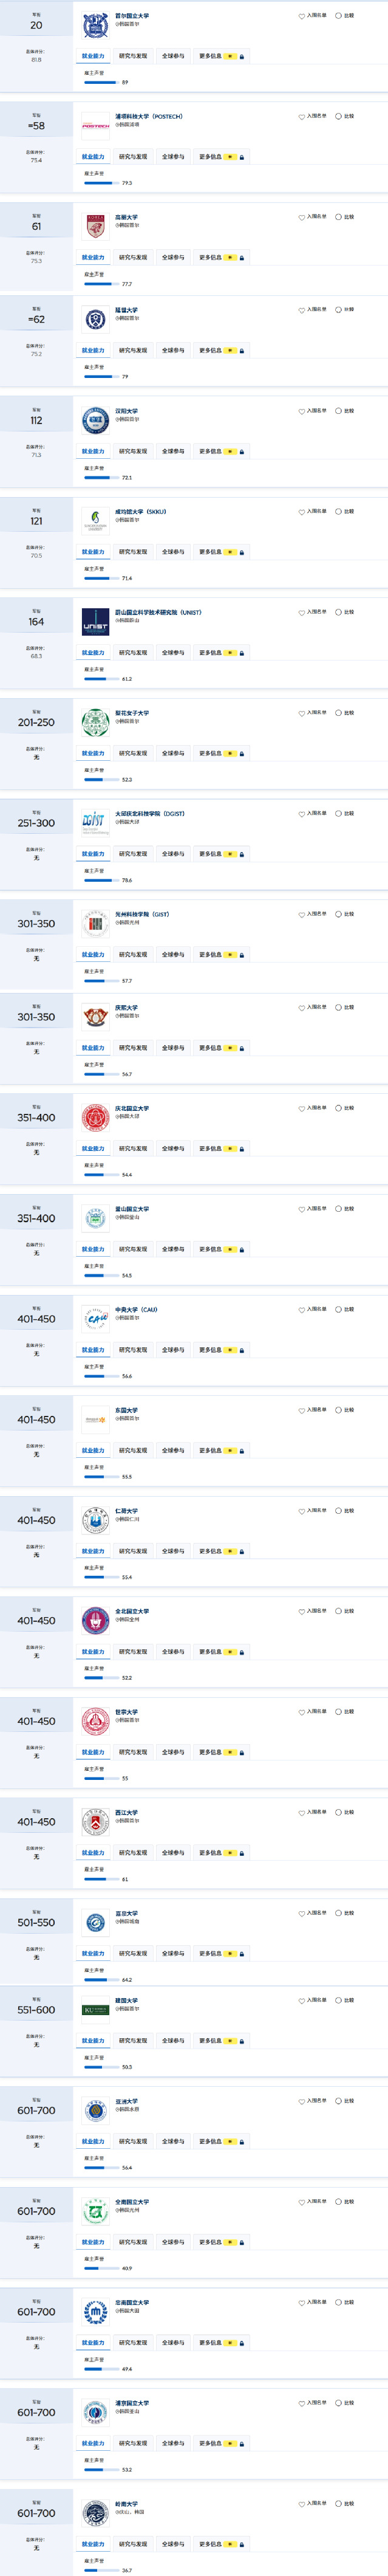
Task: Open the 浦项科技大学 (POSTECH) name link
Action: 148,117
